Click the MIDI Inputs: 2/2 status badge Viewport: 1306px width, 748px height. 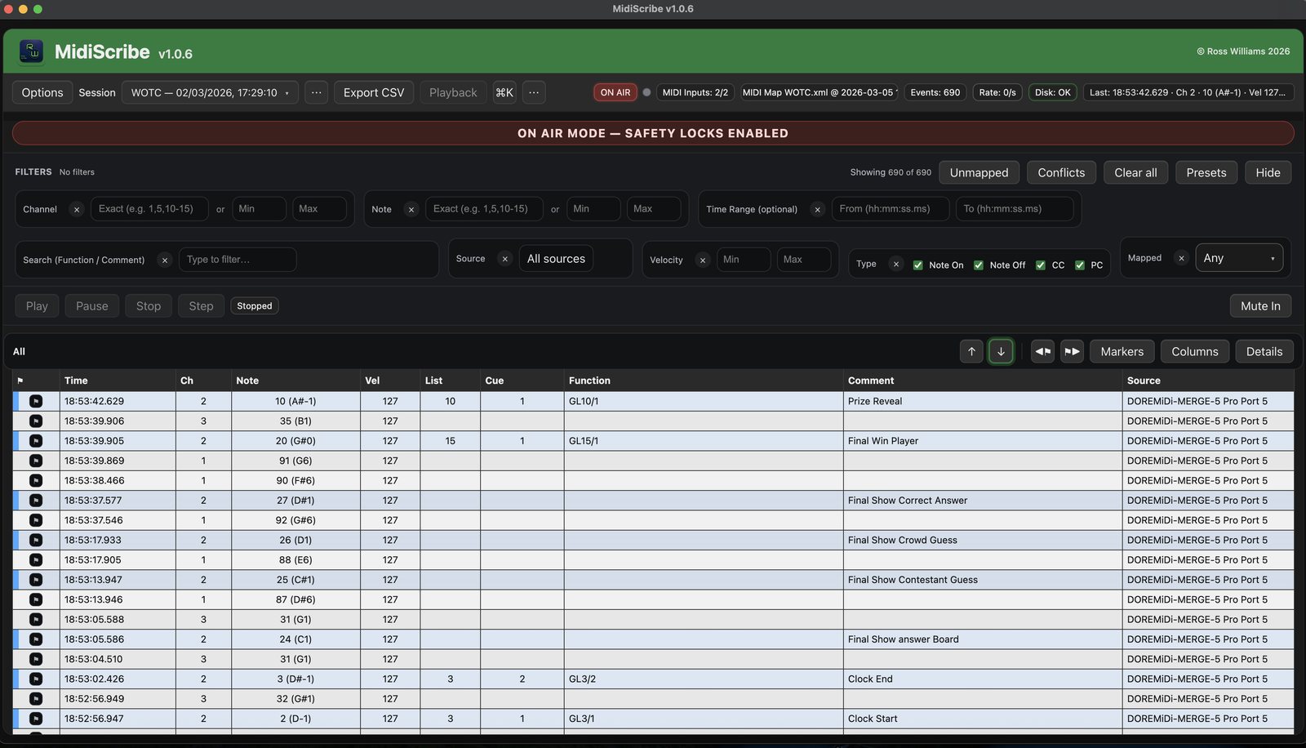click(x=695, y=92)
